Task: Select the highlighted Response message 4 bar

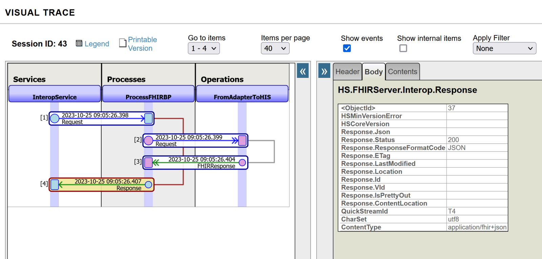Action: pyautogui.click(x=102, y=185)
